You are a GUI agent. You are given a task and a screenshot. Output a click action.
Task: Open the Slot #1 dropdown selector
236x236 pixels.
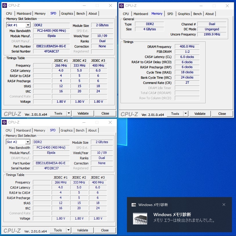(28, 25)
